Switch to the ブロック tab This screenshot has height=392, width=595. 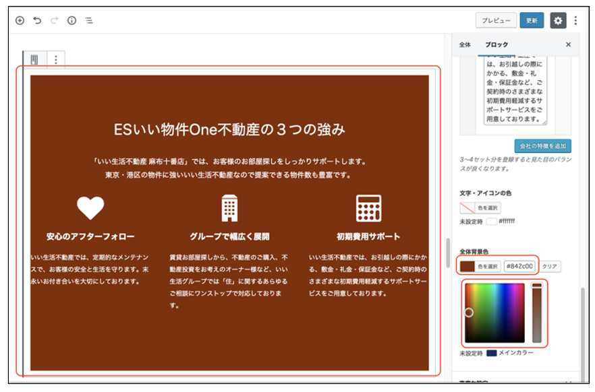pos(497,44)
